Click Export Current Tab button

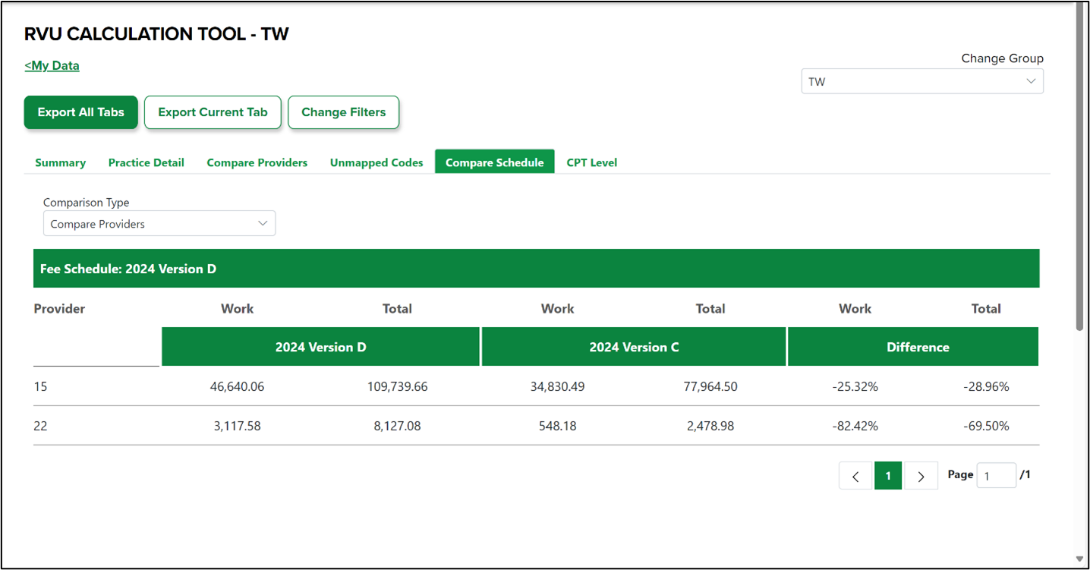tap(213, 112)
